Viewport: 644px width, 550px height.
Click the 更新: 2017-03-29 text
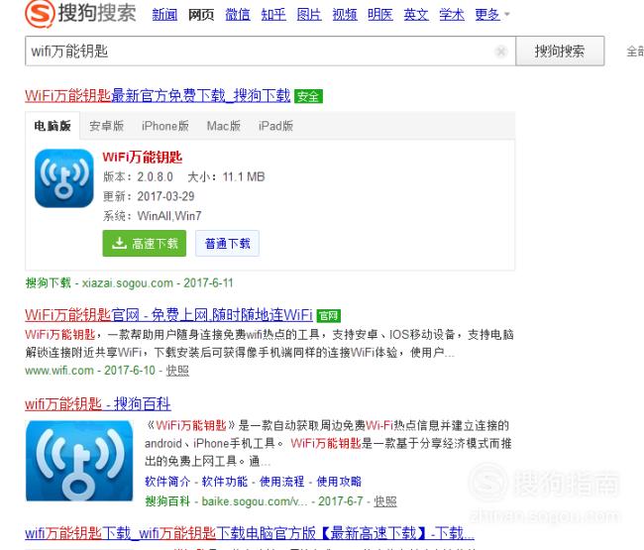(x=149, y=196)
